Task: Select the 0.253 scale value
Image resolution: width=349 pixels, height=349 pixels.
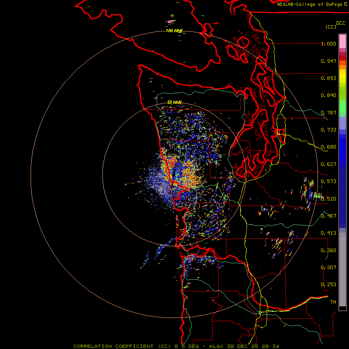Action: click(x=328, y=285)
